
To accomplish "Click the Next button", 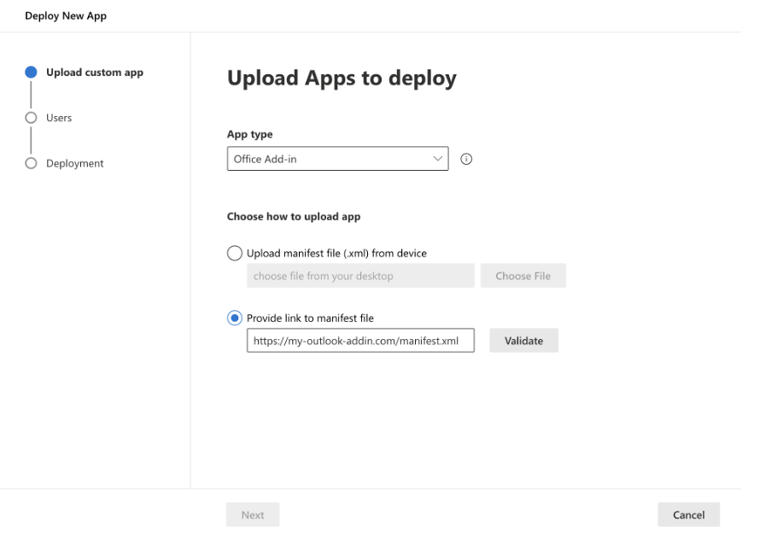I will [x=253, y=515].
